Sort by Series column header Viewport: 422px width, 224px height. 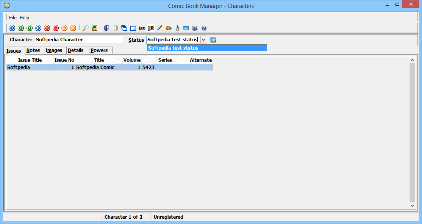tap(165, 60)
